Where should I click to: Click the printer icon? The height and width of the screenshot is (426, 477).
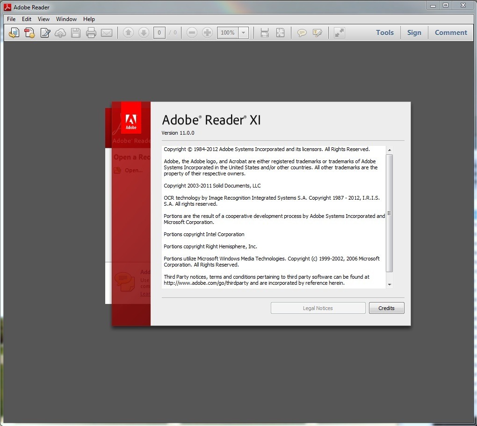tap(91, 33)
